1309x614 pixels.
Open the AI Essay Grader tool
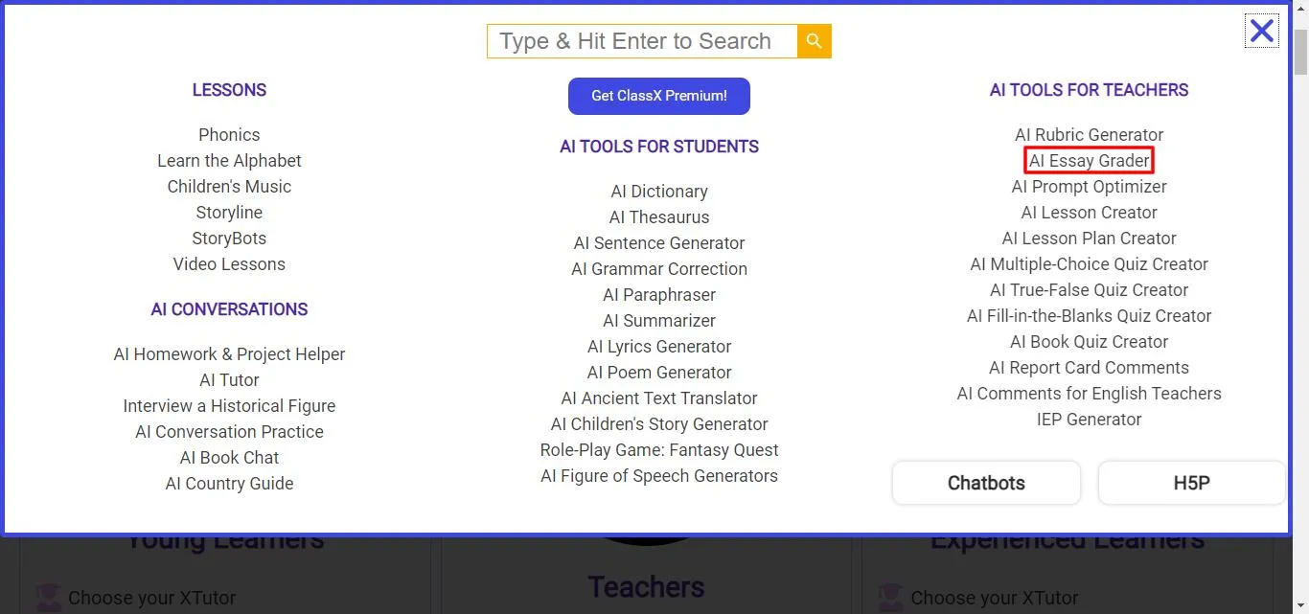[x=1089, y=160]
